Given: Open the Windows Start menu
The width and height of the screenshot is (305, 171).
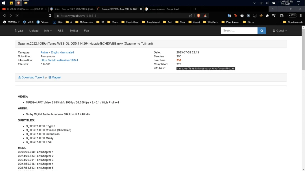Looking at the screenshot, I should click(3, 3).
